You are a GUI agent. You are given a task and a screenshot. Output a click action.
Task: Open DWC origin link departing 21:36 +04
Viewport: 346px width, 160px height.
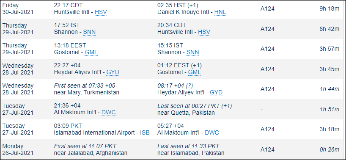point(108,113)
